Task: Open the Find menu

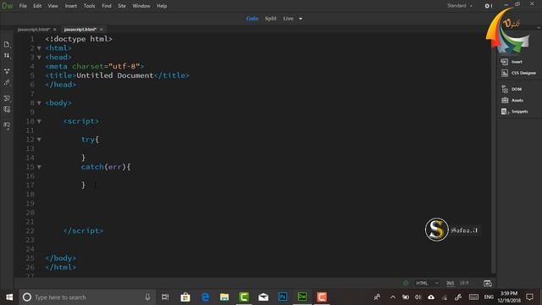Action: [107, 6]
